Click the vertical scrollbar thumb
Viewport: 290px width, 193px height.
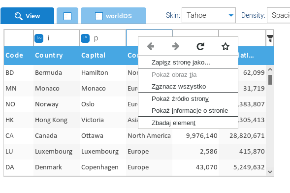(270, 80)
